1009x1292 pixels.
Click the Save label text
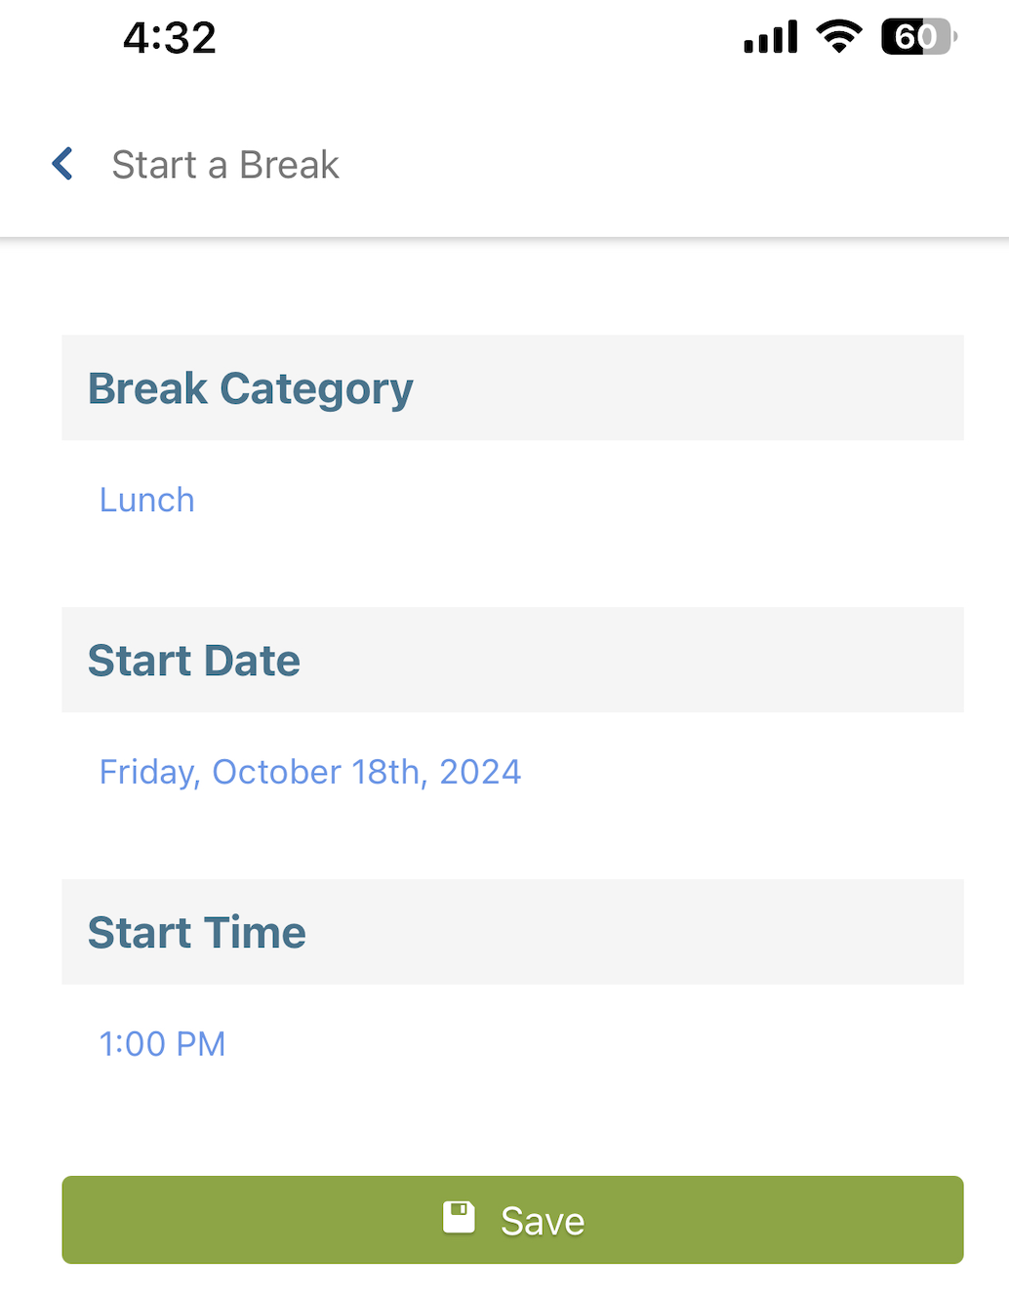coord(543,1221)
